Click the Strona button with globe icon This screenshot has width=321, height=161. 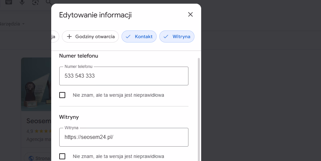click(37, 158)
